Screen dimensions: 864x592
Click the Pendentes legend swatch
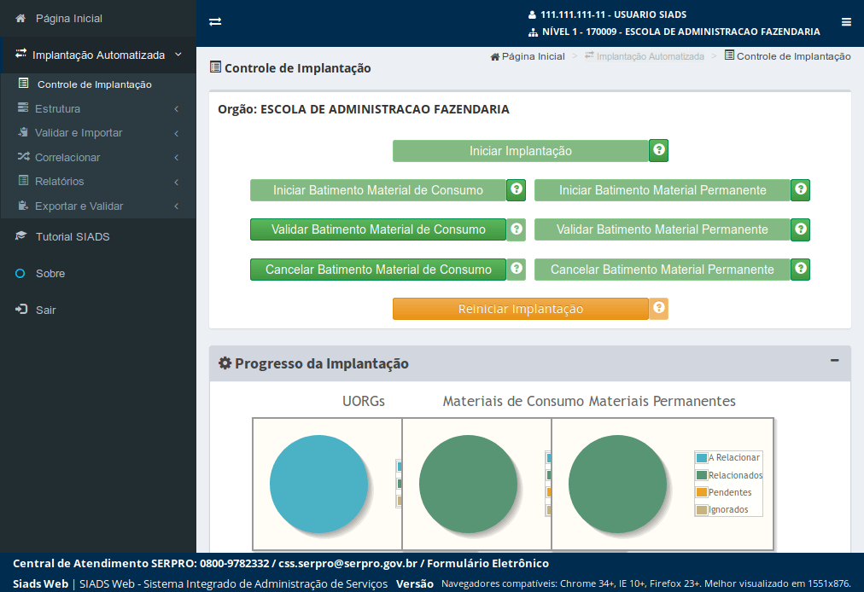pyautogui.click(x=702, y=492)
